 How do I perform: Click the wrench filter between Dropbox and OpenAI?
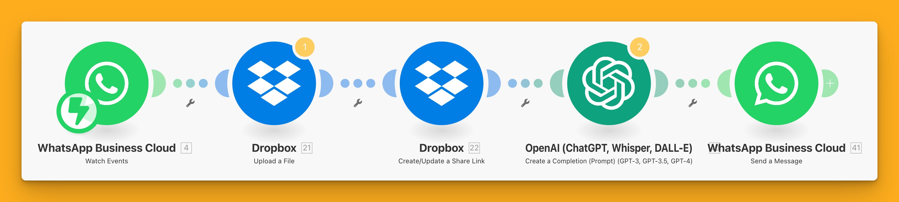(x=525, y=103)
